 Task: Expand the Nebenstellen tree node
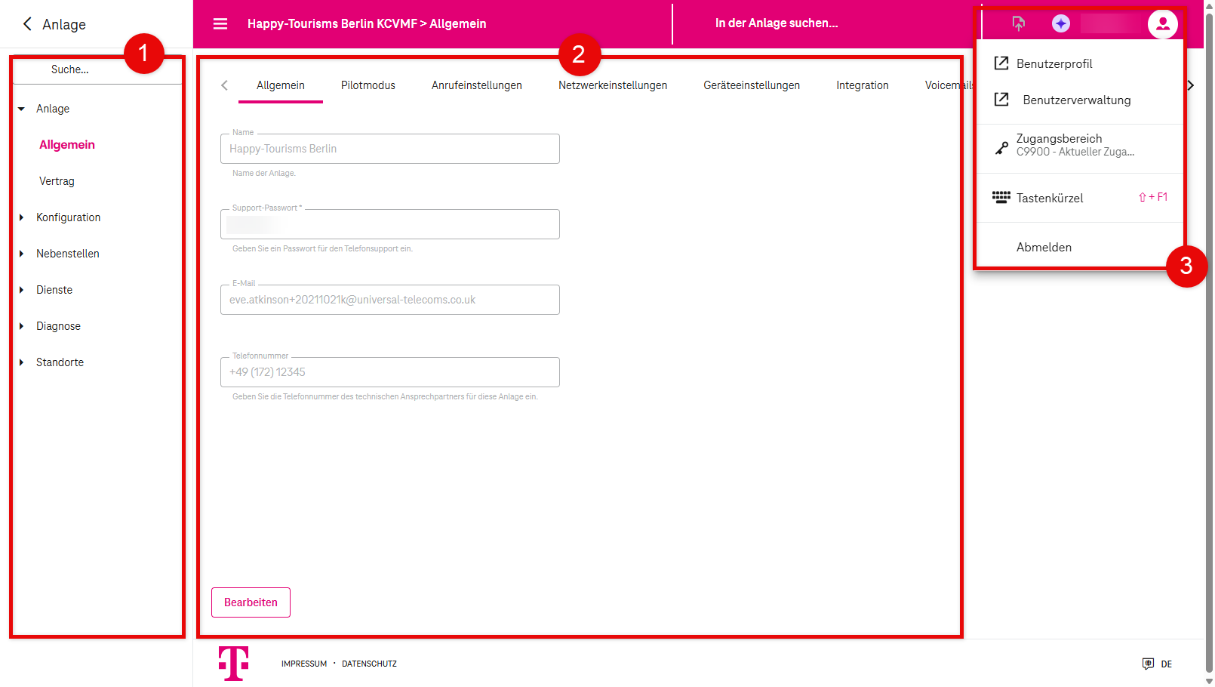(22, 254)
